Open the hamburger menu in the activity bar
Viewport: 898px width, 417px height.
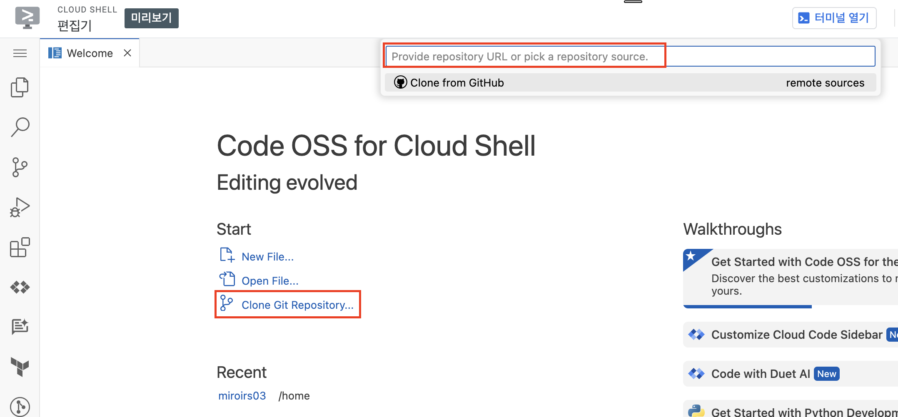[x=20, y=53]
